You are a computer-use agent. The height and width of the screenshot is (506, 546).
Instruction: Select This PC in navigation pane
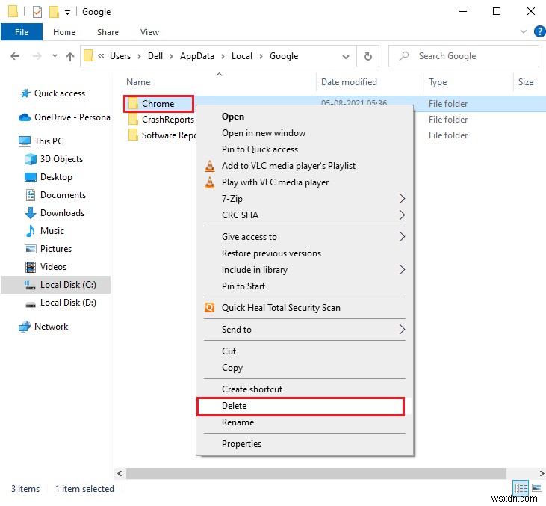(x=49, y=141)
